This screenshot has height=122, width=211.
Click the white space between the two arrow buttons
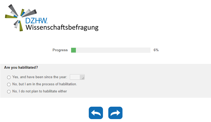(x=106, y=113)
